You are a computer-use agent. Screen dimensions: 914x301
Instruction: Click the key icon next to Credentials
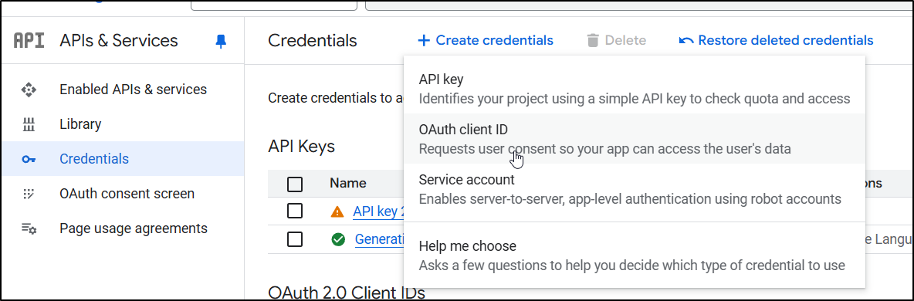point(29,159)
